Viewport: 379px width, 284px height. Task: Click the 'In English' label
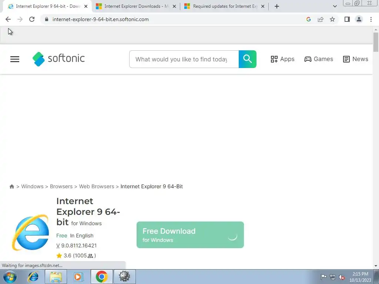tap(82, 236)
